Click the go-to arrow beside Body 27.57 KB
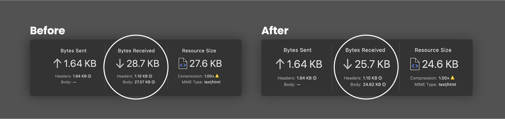505x119 pixels. 153,82
